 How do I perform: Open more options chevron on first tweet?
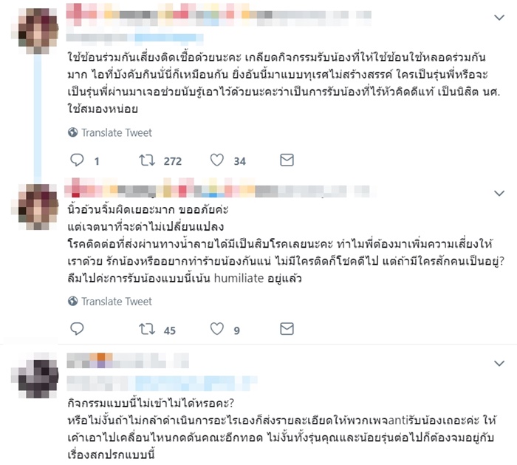[499, 18]
